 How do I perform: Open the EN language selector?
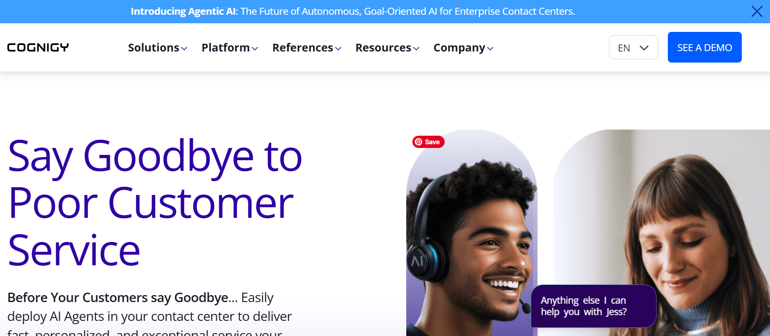[633, 47]
